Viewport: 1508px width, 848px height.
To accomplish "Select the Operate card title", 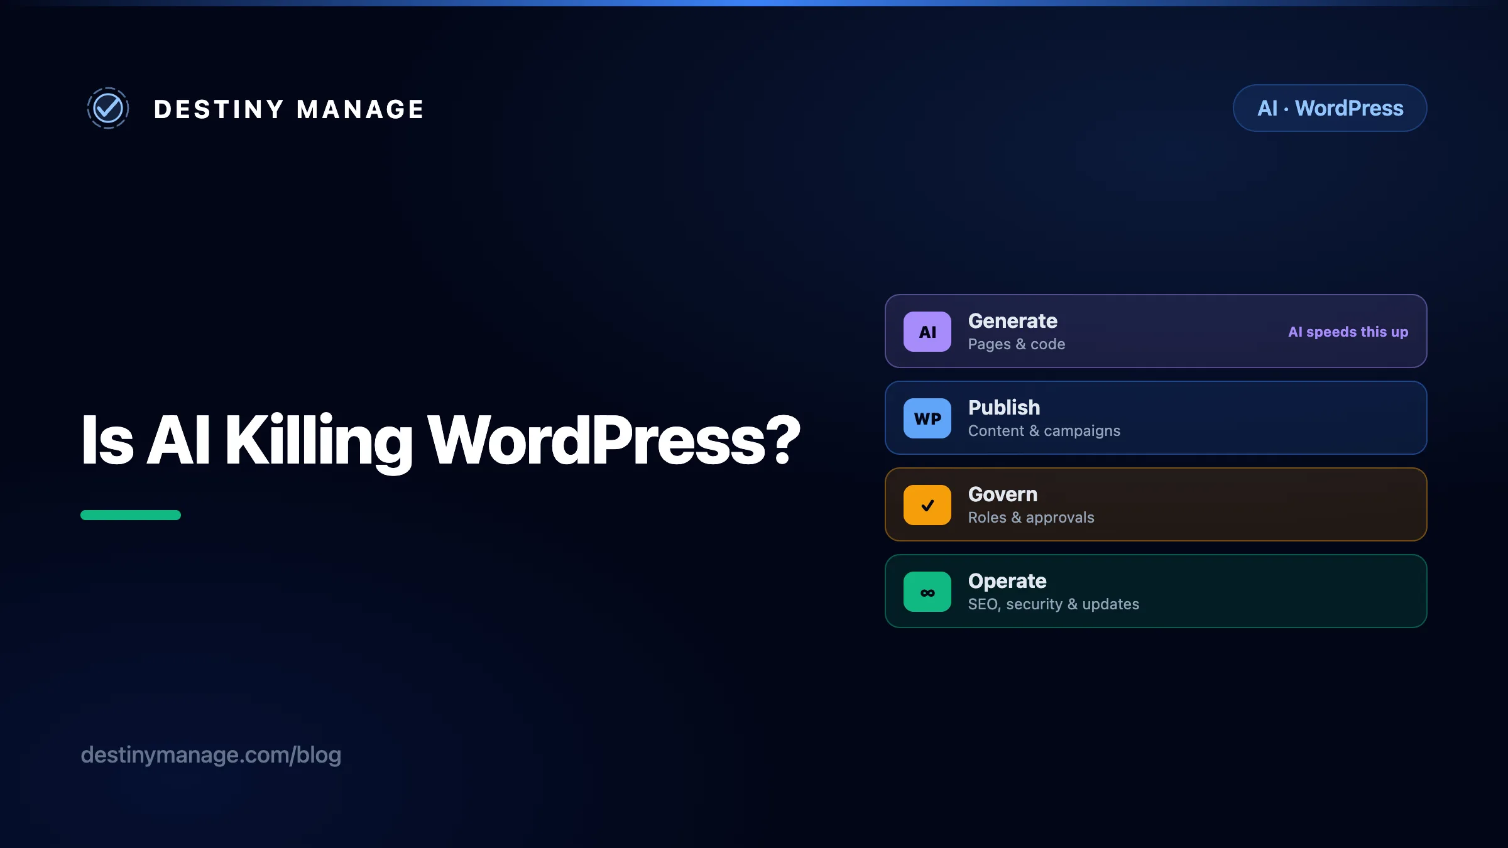I will coord(1007,582).
